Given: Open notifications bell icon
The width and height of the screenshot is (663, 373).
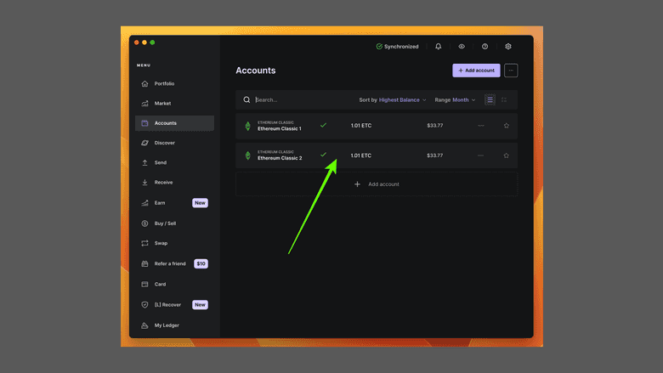Looking at the screenshot, I should tap(439, 47).
